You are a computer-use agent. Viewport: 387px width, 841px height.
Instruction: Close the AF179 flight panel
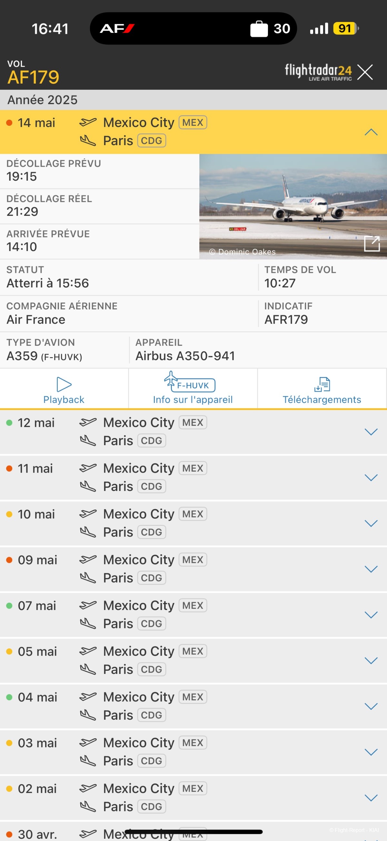tap(365, 72)
